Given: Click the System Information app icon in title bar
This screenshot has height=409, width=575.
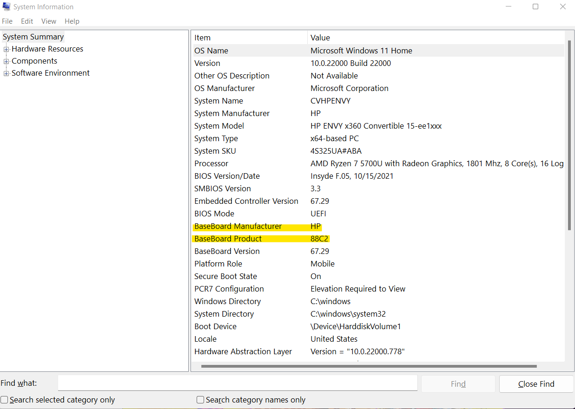Looking at the screenshot, I should coord(6,7).
